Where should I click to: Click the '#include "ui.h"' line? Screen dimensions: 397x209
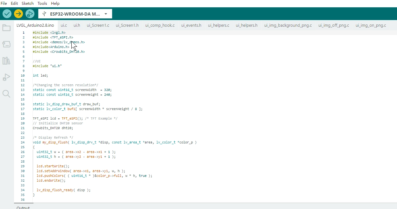pos(47,66)
